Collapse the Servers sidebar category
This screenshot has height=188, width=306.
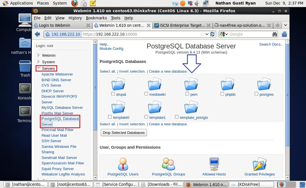pyautogui.click(x=39, y=68)
